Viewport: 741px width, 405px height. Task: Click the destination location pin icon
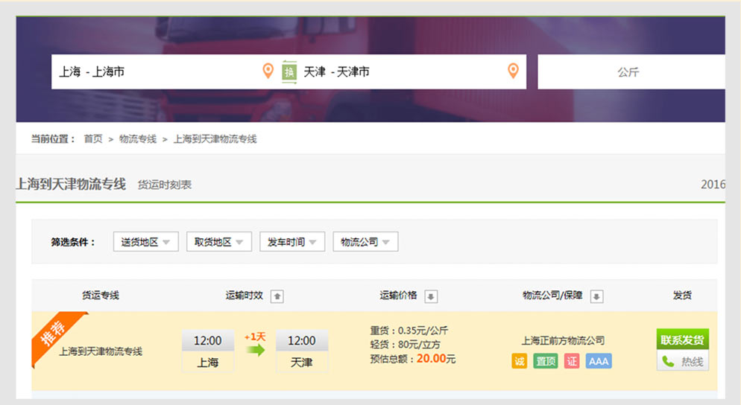click(513, 71)
